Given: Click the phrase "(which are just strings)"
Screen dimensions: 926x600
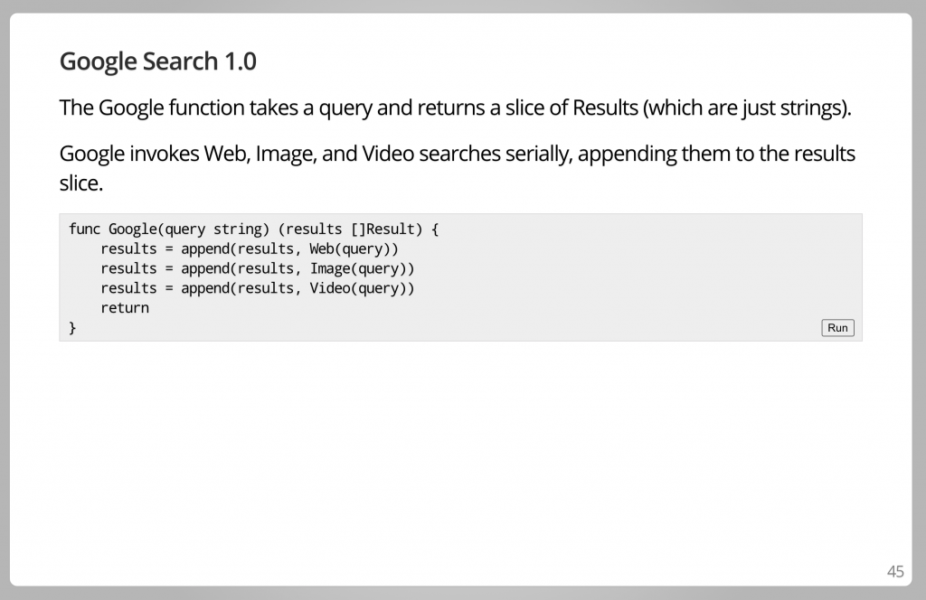Looking at the screenshot, I should point(745,108).
